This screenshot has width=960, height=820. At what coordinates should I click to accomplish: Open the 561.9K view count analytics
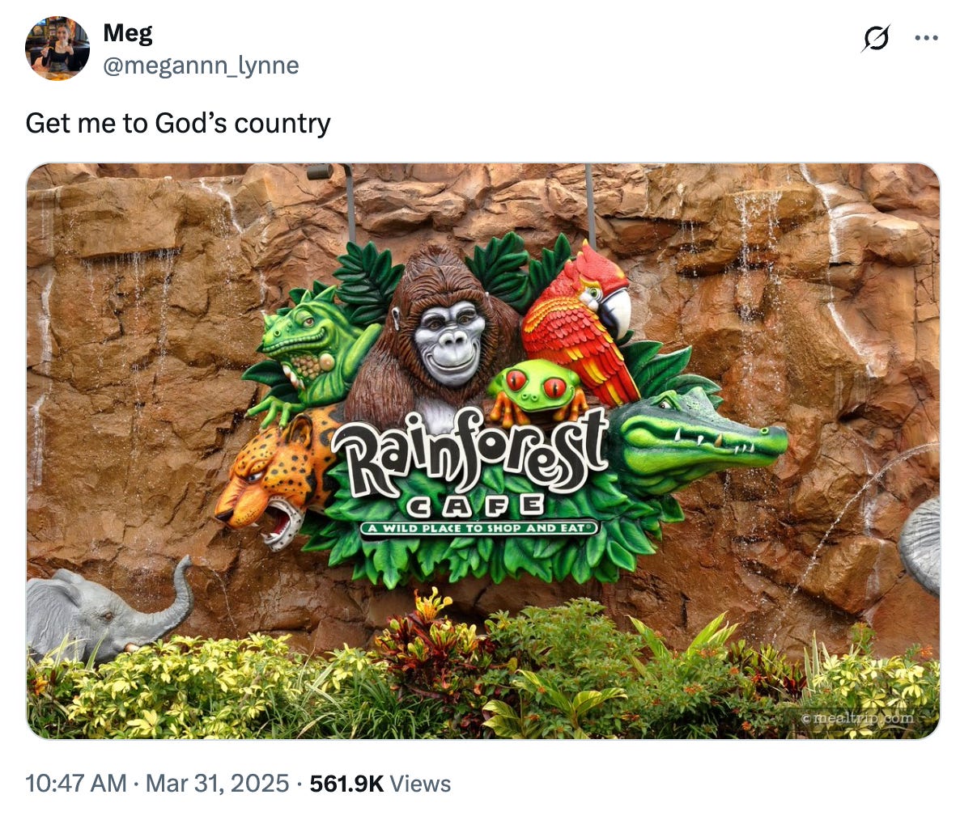[346, 784]
